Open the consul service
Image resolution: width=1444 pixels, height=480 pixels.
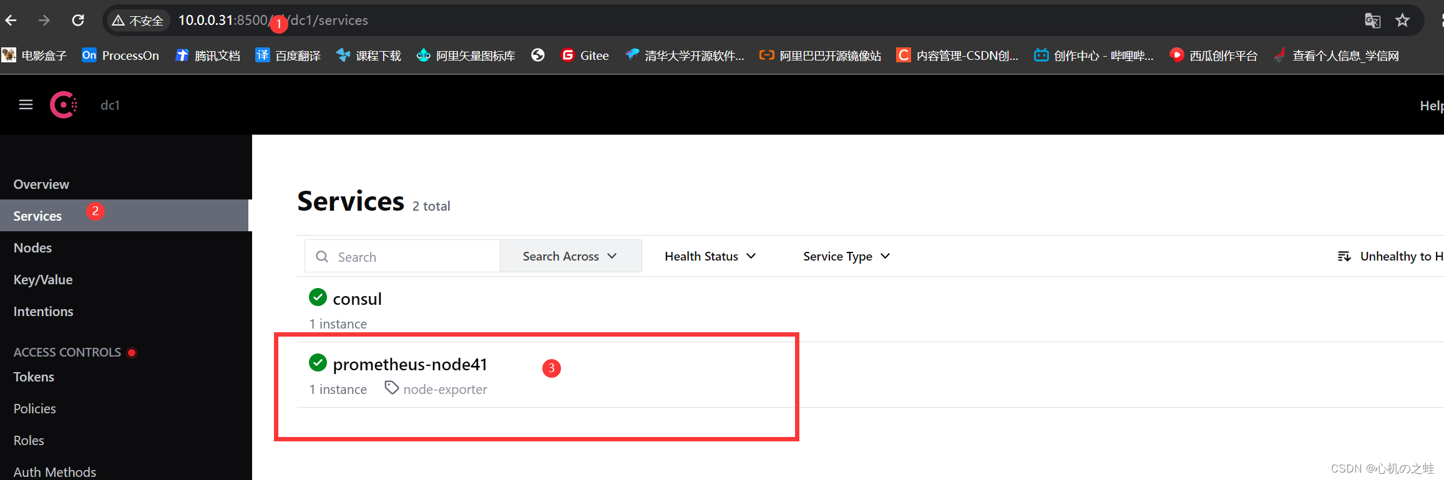[x=357, y=299]
